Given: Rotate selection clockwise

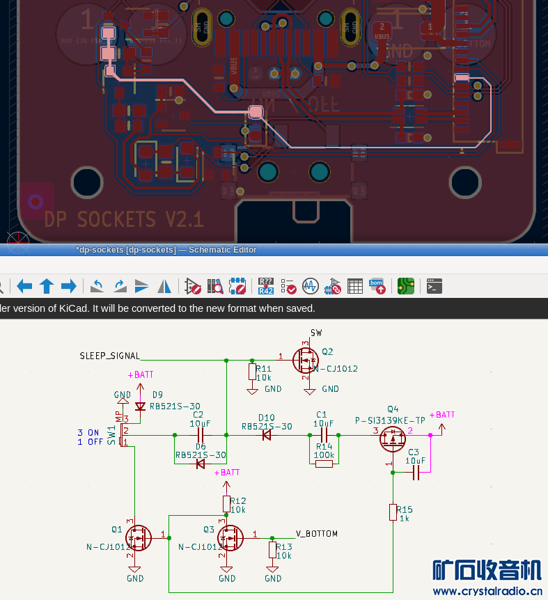Looking at the screenshot, I should 120,286.
